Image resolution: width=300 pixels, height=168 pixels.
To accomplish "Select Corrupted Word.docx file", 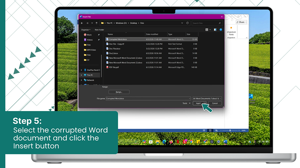I will tap(152, 39).
